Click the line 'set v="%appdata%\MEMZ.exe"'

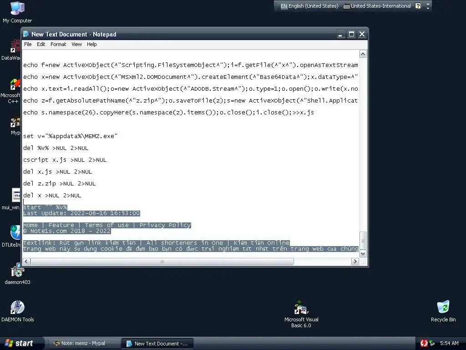pos(71,136)
